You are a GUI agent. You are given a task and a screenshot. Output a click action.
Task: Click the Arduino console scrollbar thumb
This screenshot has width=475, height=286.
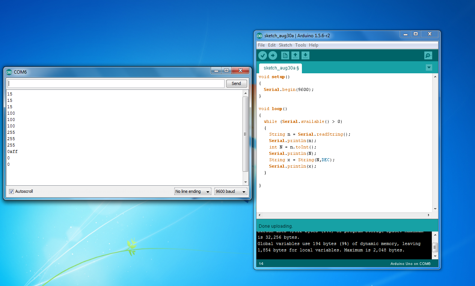click(435, 247)
